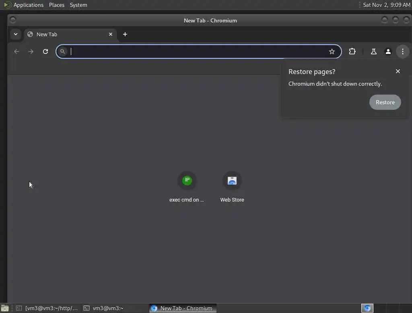Select the New Tab tab
The image size is (412, 313).
[x=70, y=35]
